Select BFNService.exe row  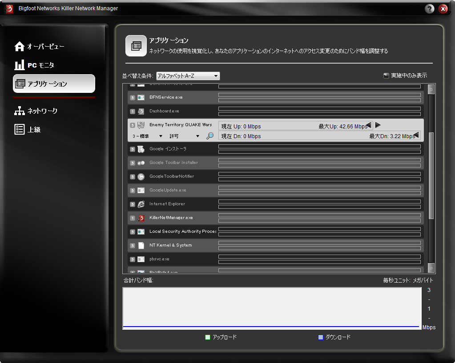tap(275, 97)
